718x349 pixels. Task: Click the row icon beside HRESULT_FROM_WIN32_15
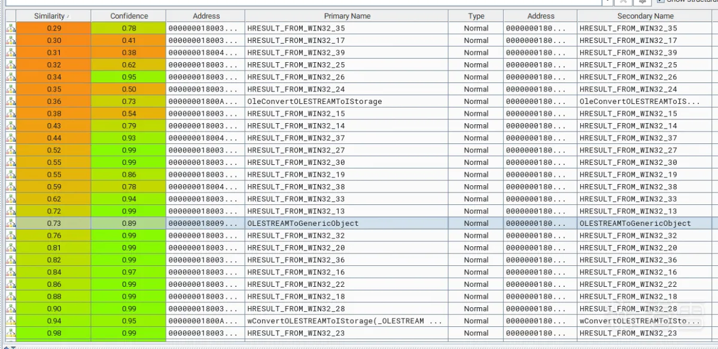tap(11, 114)
